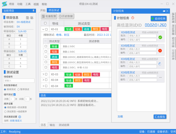Select the 暂停测试 radio button
This screenshot has height=134, width=176.
pyautogui.click(x=18, y=89)
